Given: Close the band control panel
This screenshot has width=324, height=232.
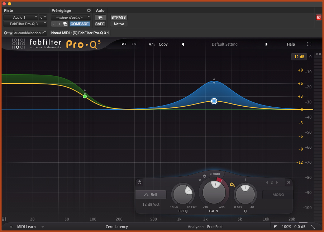Looking at the screenshot, I should pos(289,182).
